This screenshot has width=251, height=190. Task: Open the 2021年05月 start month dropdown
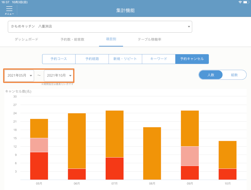(19, 76)
